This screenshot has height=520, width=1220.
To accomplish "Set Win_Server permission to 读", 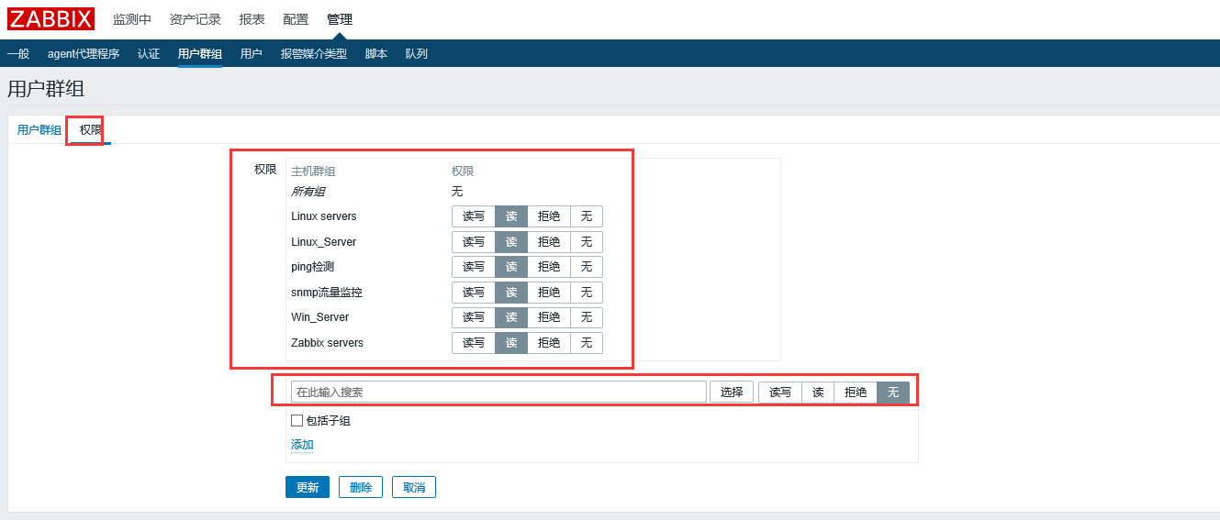I will (x=511, y=317).
